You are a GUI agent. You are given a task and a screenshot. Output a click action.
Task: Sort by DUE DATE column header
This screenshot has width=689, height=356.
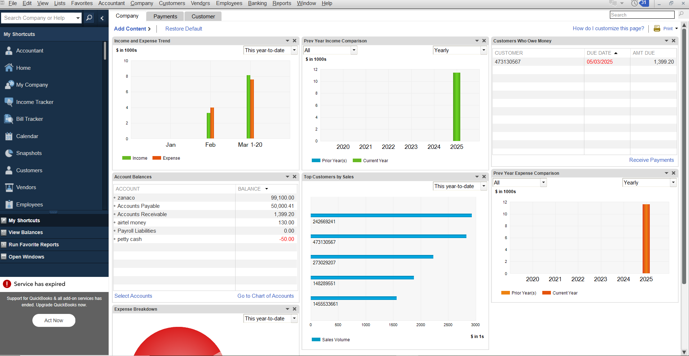click(607, 53)
